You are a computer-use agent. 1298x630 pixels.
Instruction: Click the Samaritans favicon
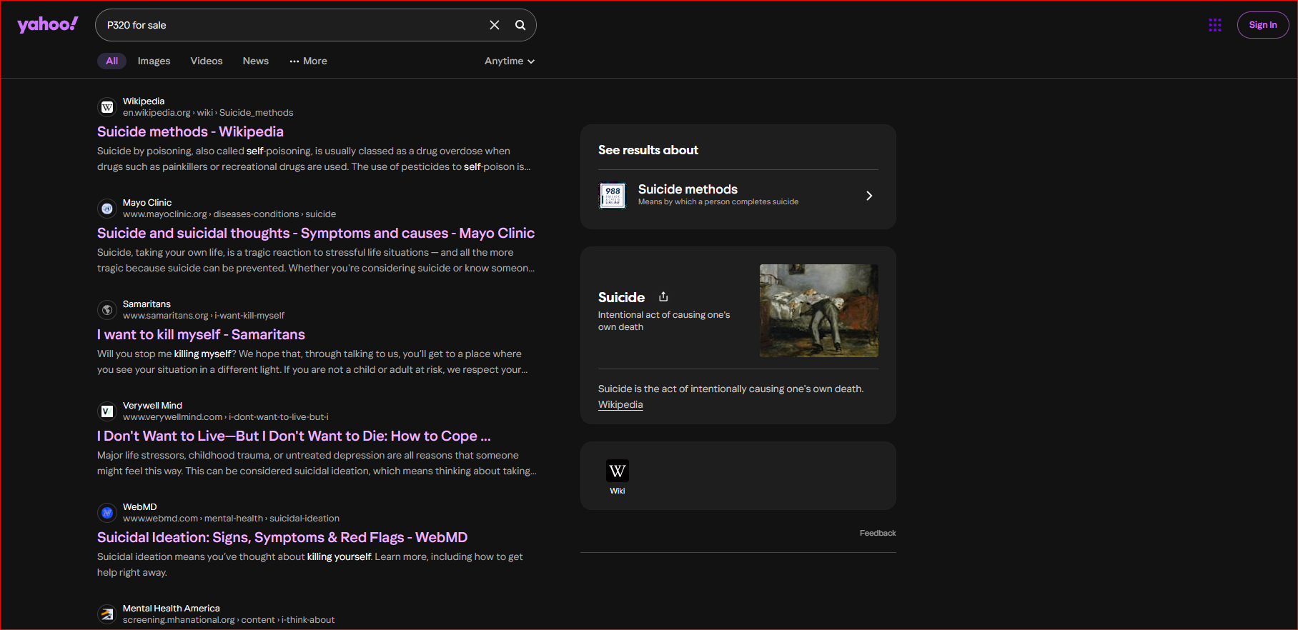107,310
